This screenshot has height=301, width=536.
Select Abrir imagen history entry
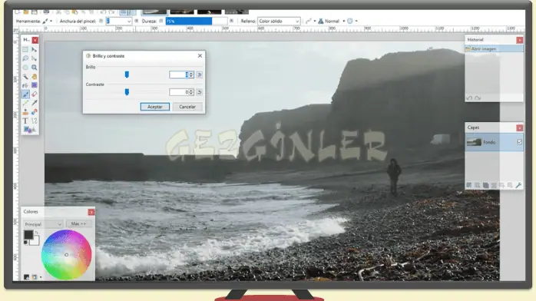pos(494,49)
